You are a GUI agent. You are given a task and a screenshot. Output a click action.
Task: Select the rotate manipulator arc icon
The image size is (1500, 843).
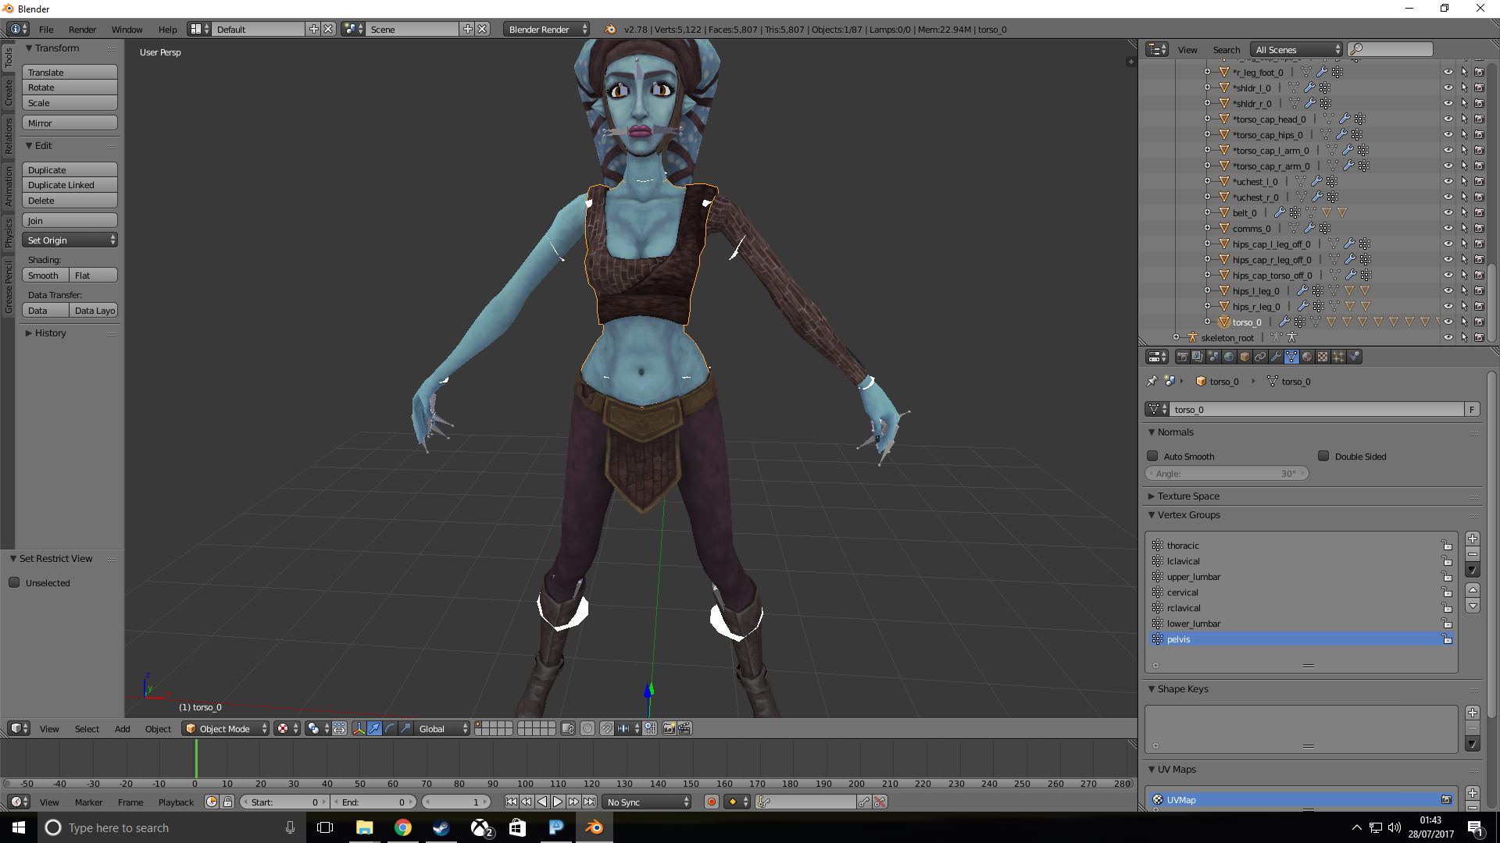click(390, 728)
